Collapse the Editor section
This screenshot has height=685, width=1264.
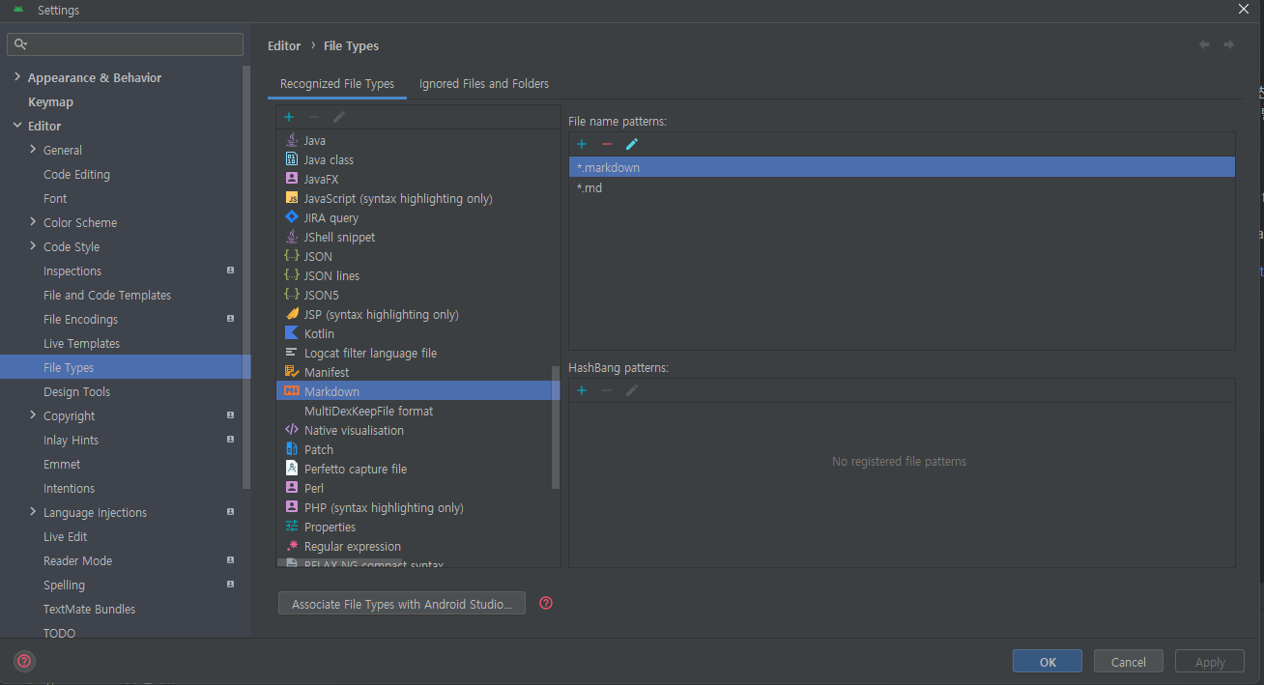coord(17,126)
